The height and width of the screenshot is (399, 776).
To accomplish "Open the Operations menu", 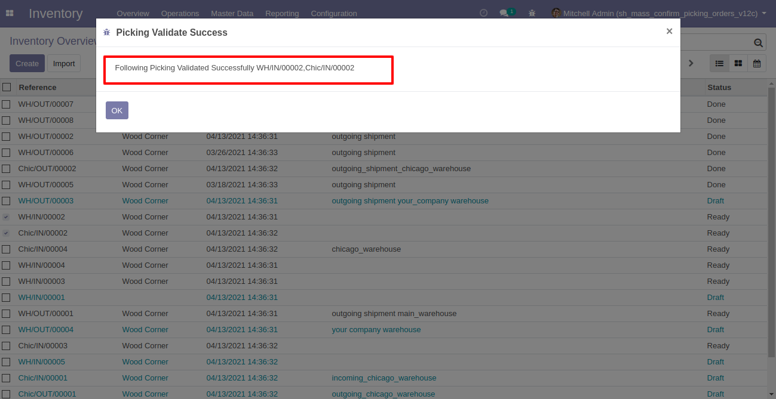I will click(x=180, y=13).
